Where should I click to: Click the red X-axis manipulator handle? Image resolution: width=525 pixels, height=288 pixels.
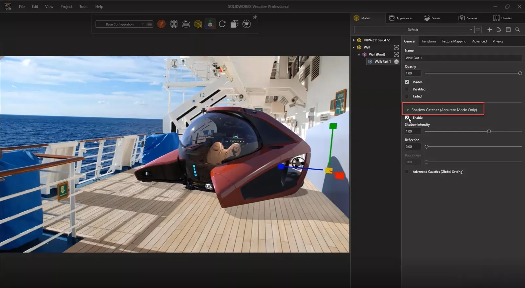click(339, 176)
